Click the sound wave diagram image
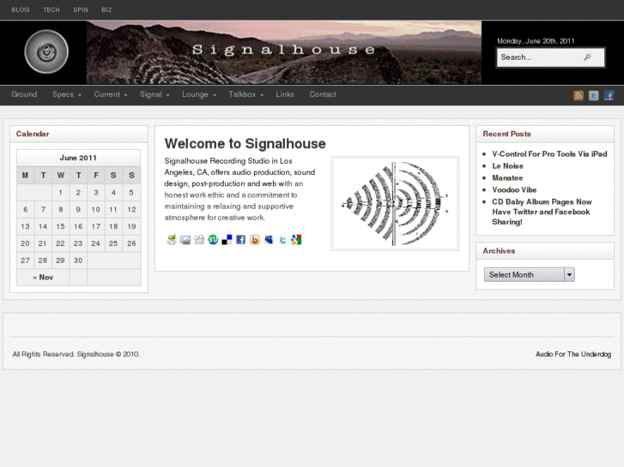Viewport: 624px width, 467px height. tap(395, 203)
